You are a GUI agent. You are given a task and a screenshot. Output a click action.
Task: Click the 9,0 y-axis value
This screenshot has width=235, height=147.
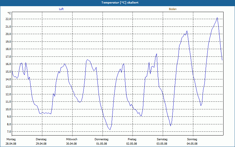[9, 117]
